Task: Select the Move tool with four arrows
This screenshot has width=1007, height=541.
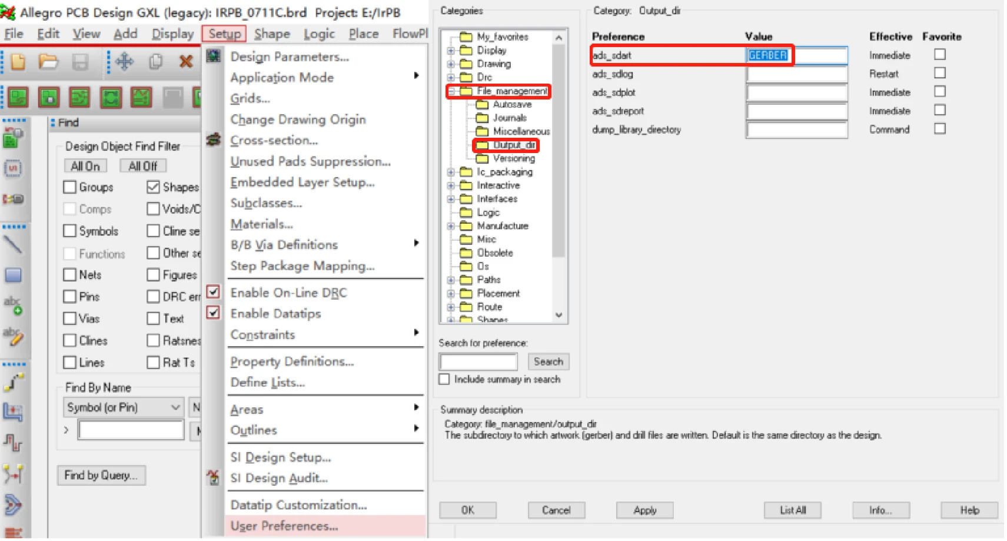Action: point(125,61)
